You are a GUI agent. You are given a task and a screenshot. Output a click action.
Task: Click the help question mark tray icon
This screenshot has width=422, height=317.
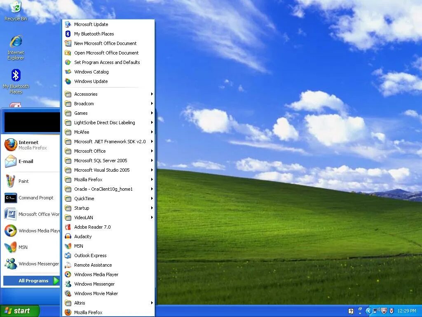pyautogui.click(x=351, y=311)
